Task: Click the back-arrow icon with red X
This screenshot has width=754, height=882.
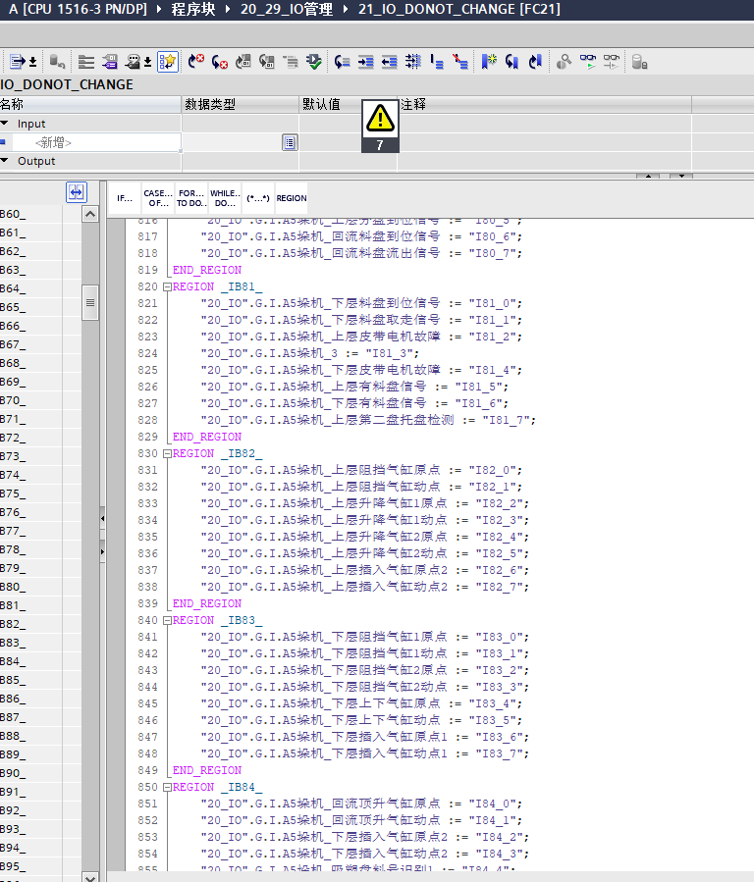Action: 220,61
